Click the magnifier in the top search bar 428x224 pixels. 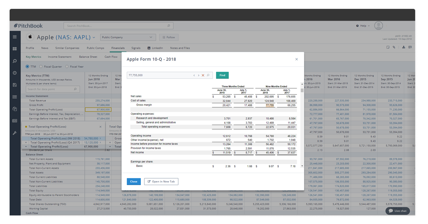click(x=169, y=26)
